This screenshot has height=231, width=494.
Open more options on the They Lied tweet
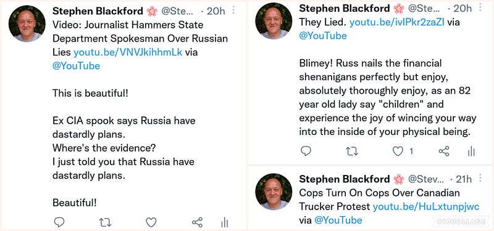(x=480, y=7)
